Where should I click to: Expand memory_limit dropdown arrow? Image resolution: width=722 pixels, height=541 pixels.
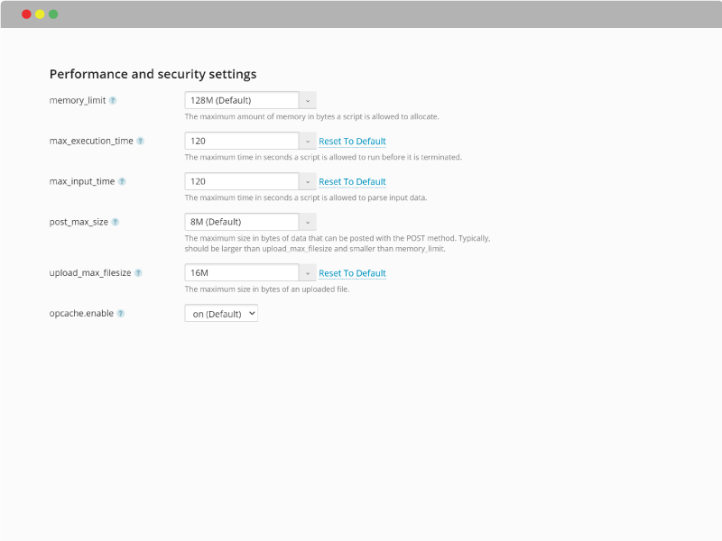click(x=308, y=100)
